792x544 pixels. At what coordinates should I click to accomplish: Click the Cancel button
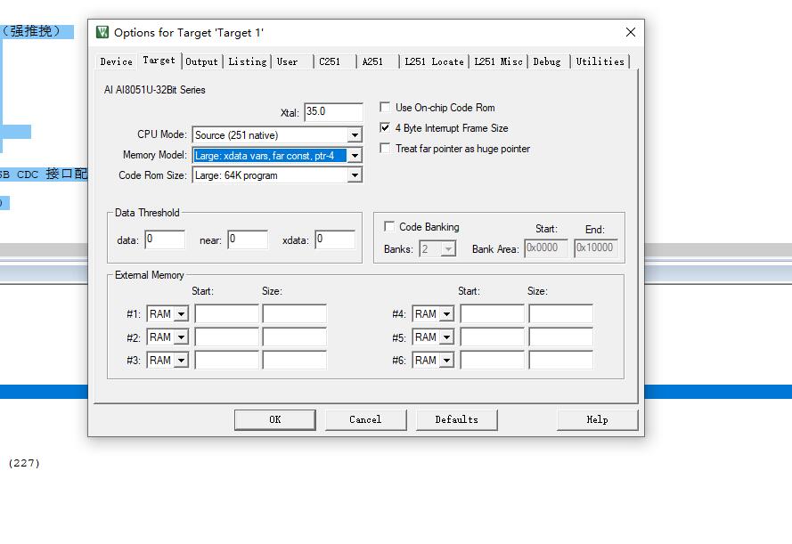pos(365,420)
